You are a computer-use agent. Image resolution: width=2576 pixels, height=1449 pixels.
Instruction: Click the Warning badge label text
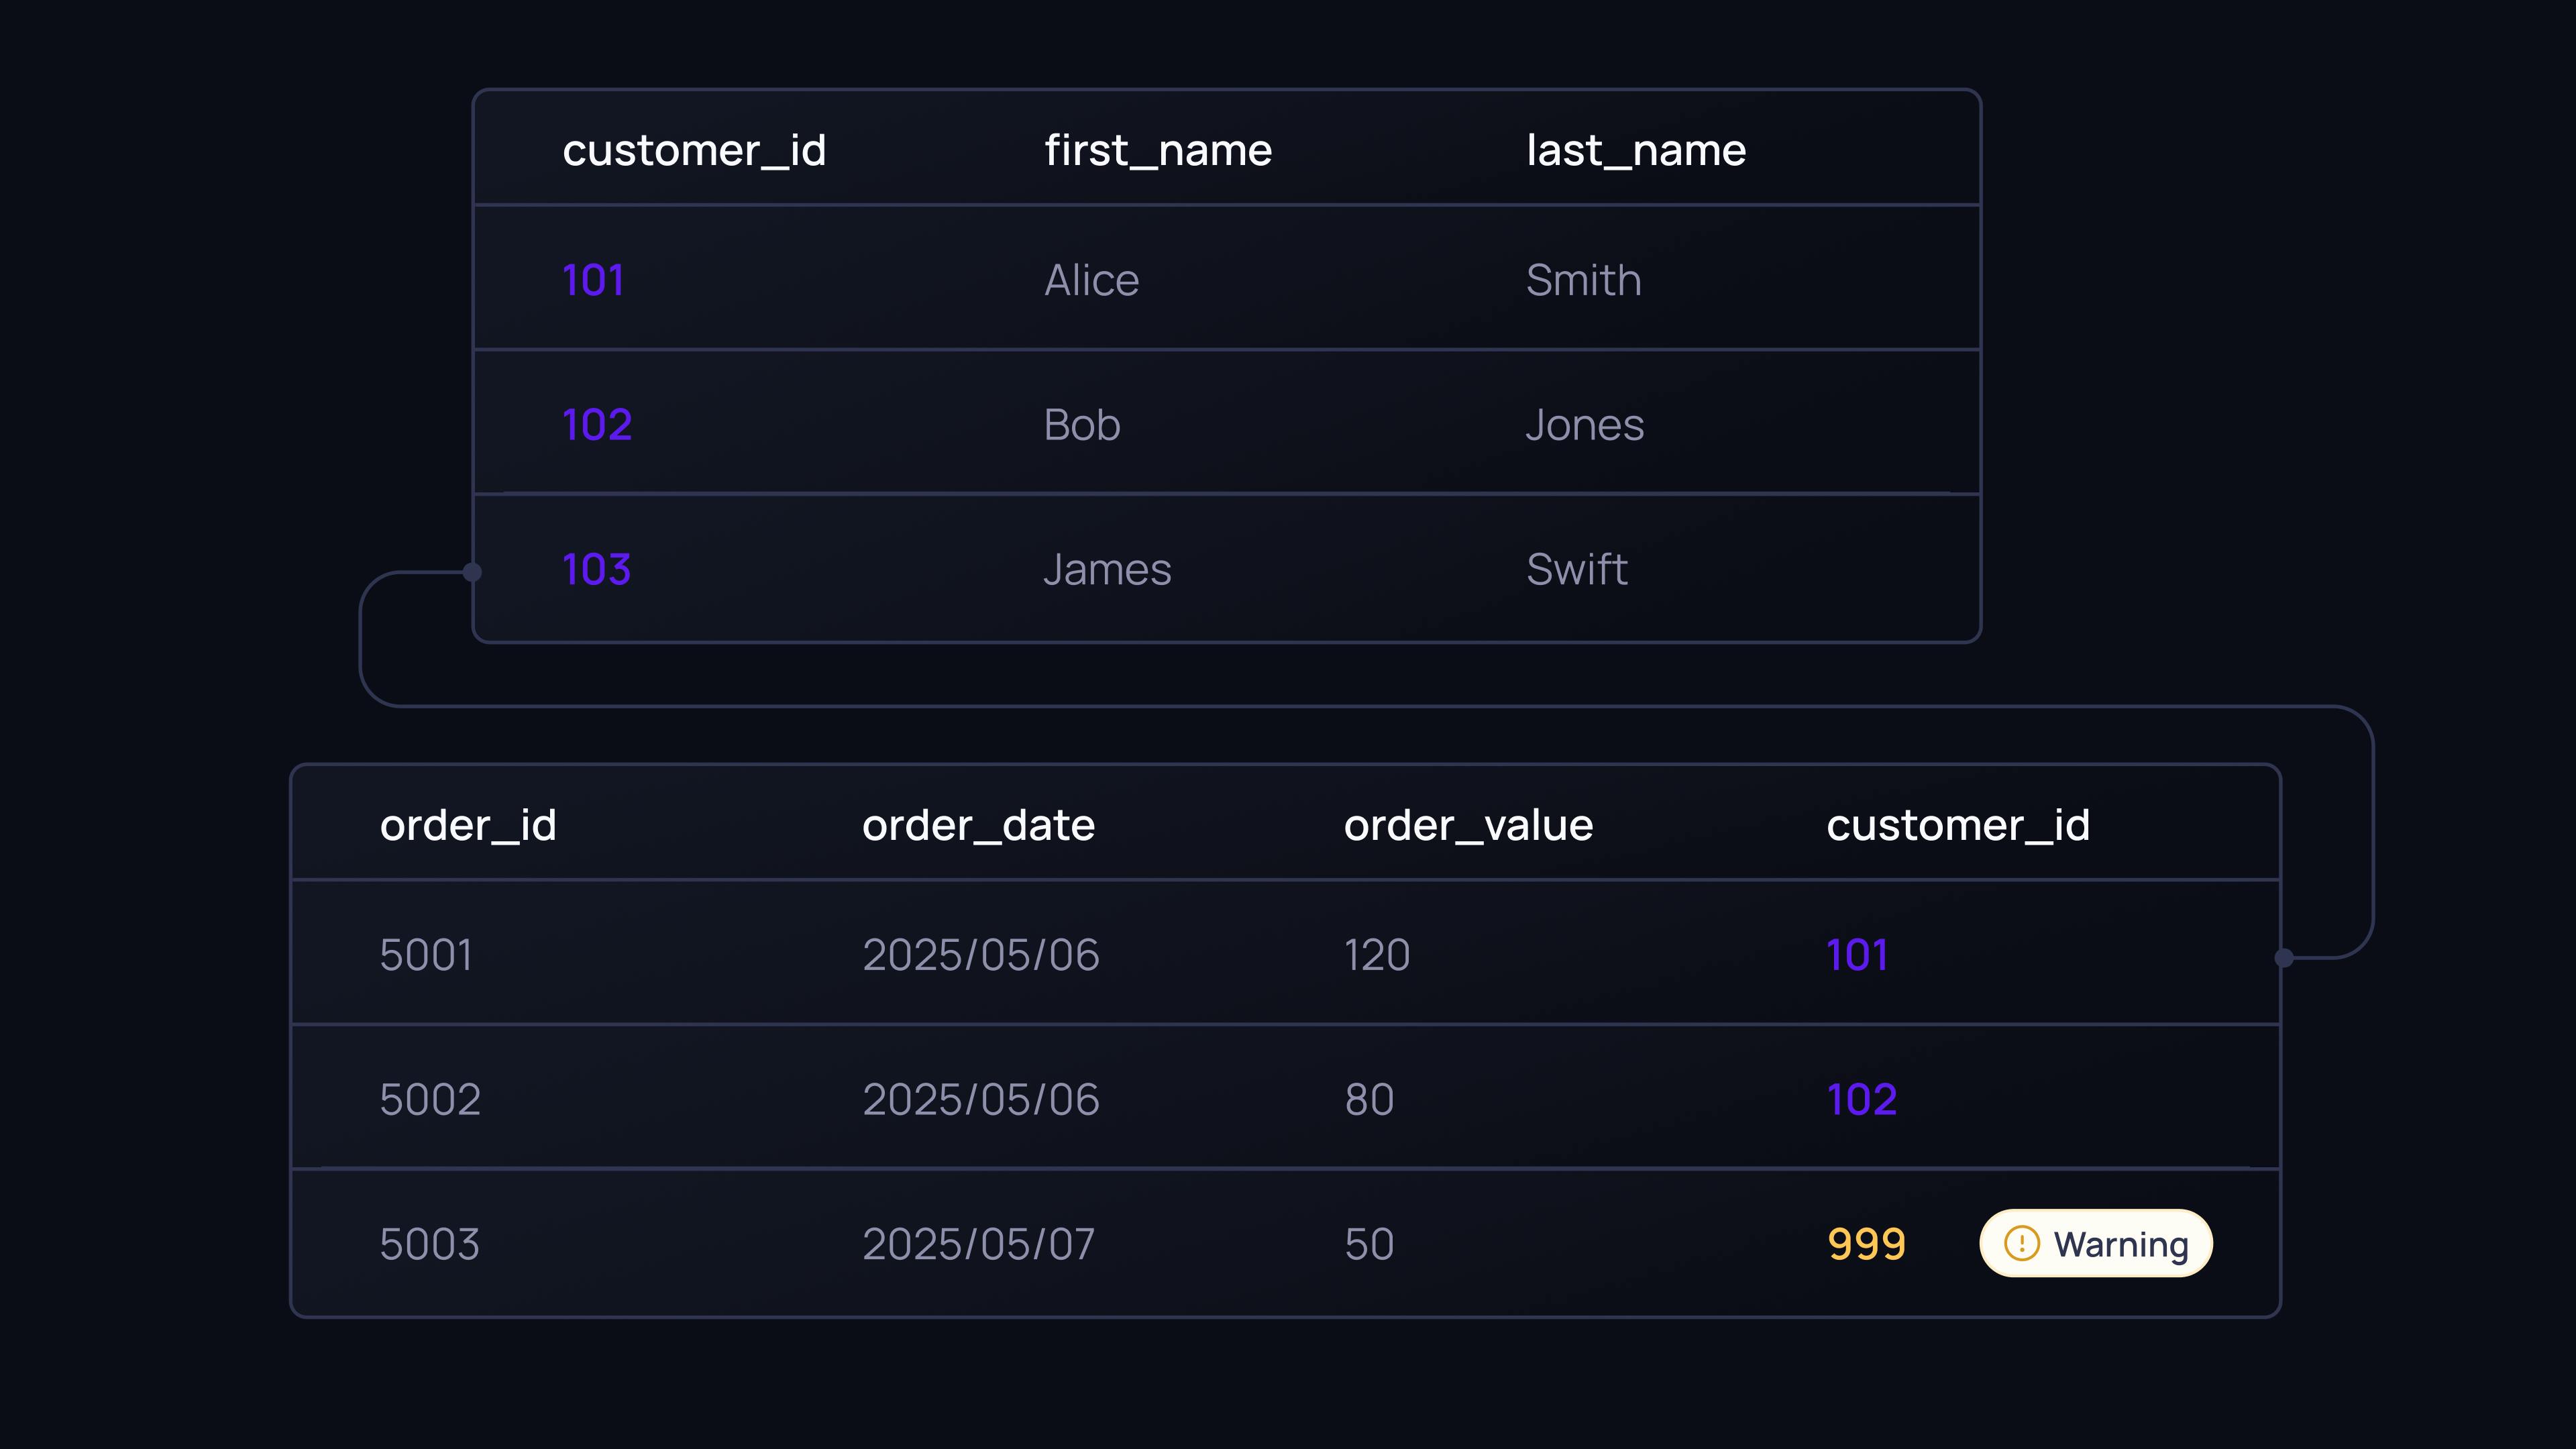click(x=2120, y=1244)
